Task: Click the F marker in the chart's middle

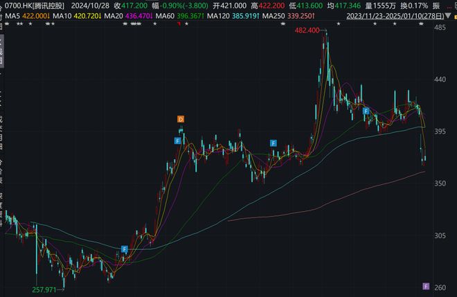Action: (273, 143)
